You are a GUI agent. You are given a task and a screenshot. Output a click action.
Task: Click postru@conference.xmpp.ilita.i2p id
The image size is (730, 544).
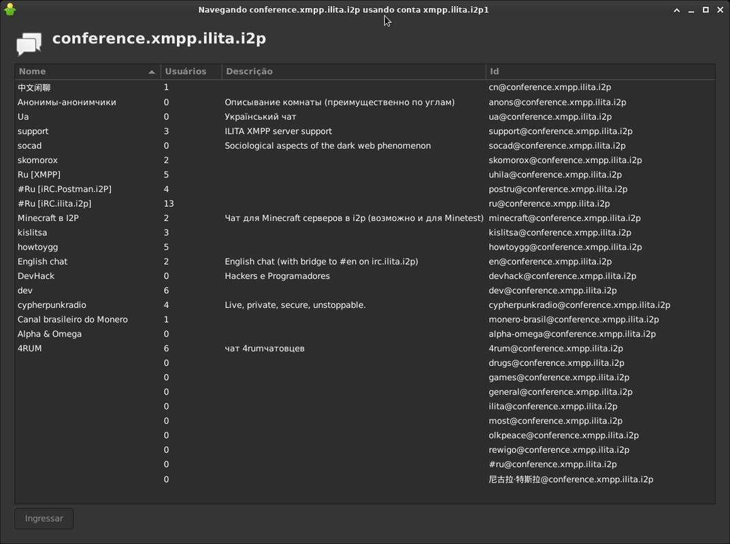(x=558, y=189)
